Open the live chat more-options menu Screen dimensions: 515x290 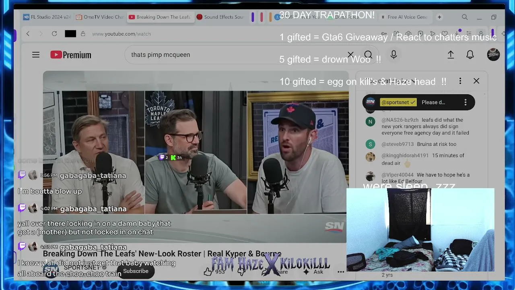pos(460,81)
